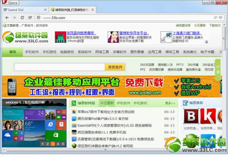Open 腾讯微博iPad客户端v3.0.0 entry
The image size is (228, 157).
[103, 119]
